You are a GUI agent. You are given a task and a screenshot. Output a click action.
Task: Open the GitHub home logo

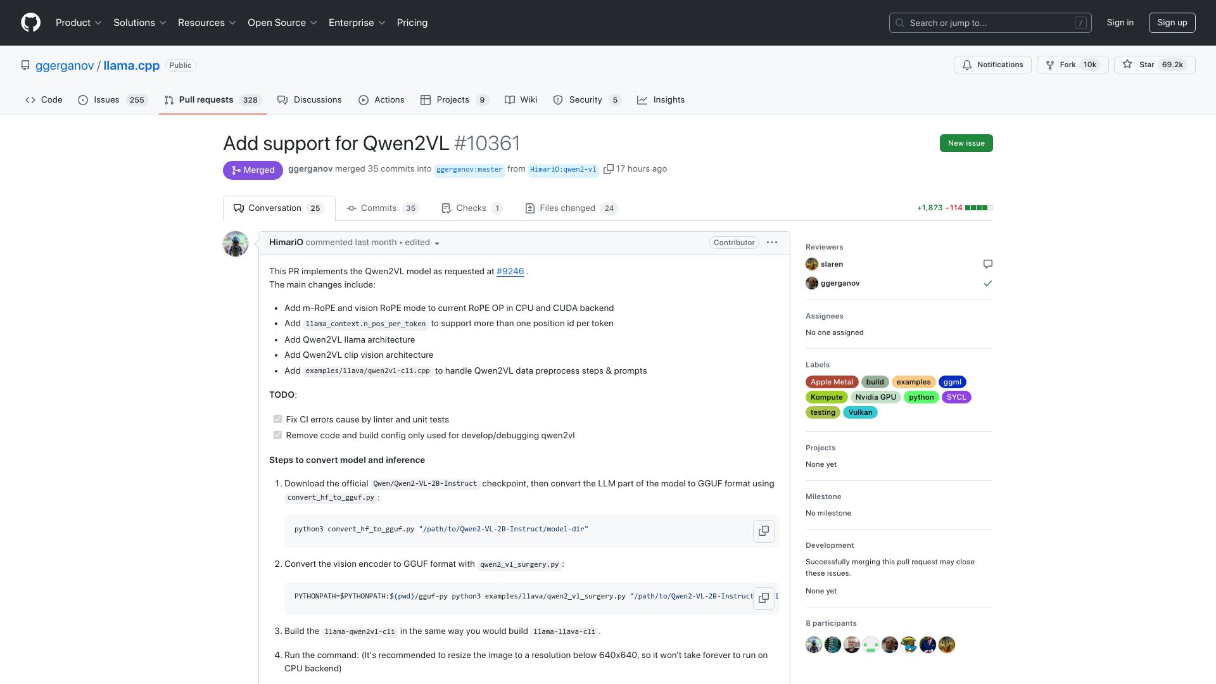tap(30, 23)
